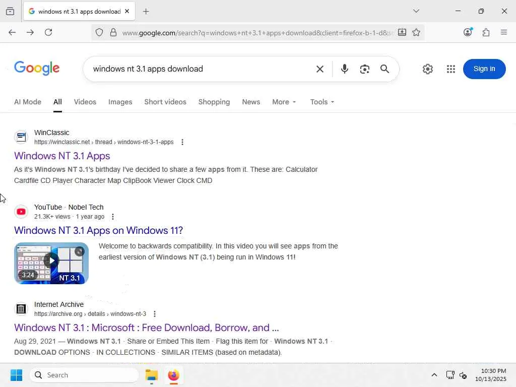Open File Explorer from taskbar
The image size is (516, 387).
click(x=151, y=375)
